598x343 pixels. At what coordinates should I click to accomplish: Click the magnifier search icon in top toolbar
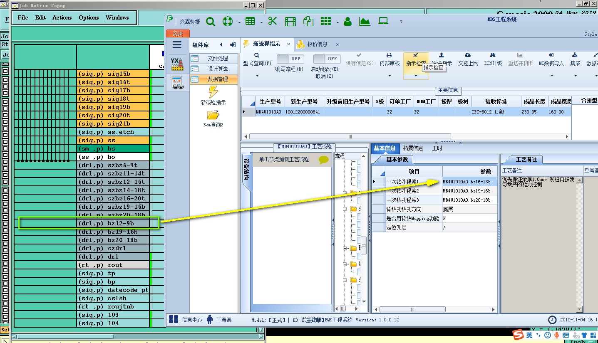[211, 22]
